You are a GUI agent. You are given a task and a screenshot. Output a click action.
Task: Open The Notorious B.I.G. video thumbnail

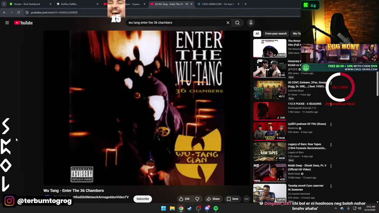(270, 48)
